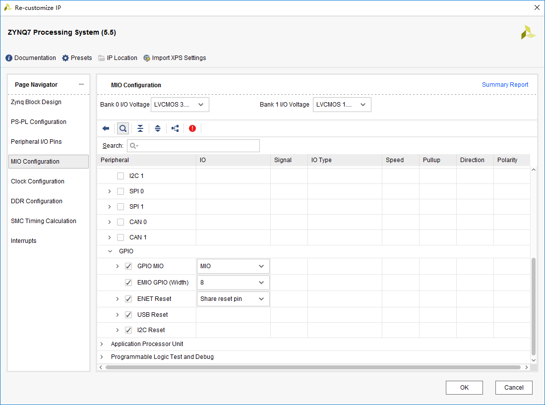Enable the CAN 1 checkbox
This screenshot has width=545, height=405.
click(x=121, y=237)
